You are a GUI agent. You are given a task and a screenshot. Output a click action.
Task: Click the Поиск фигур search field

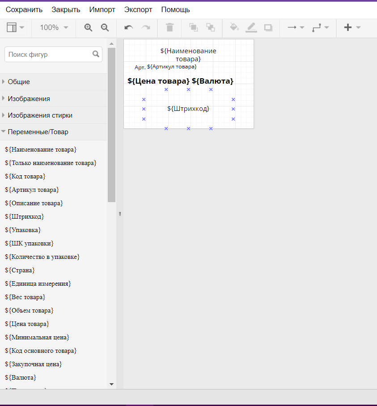coord(53,55)
